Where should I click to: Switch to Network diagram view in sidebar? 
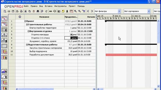click(4, 24)
